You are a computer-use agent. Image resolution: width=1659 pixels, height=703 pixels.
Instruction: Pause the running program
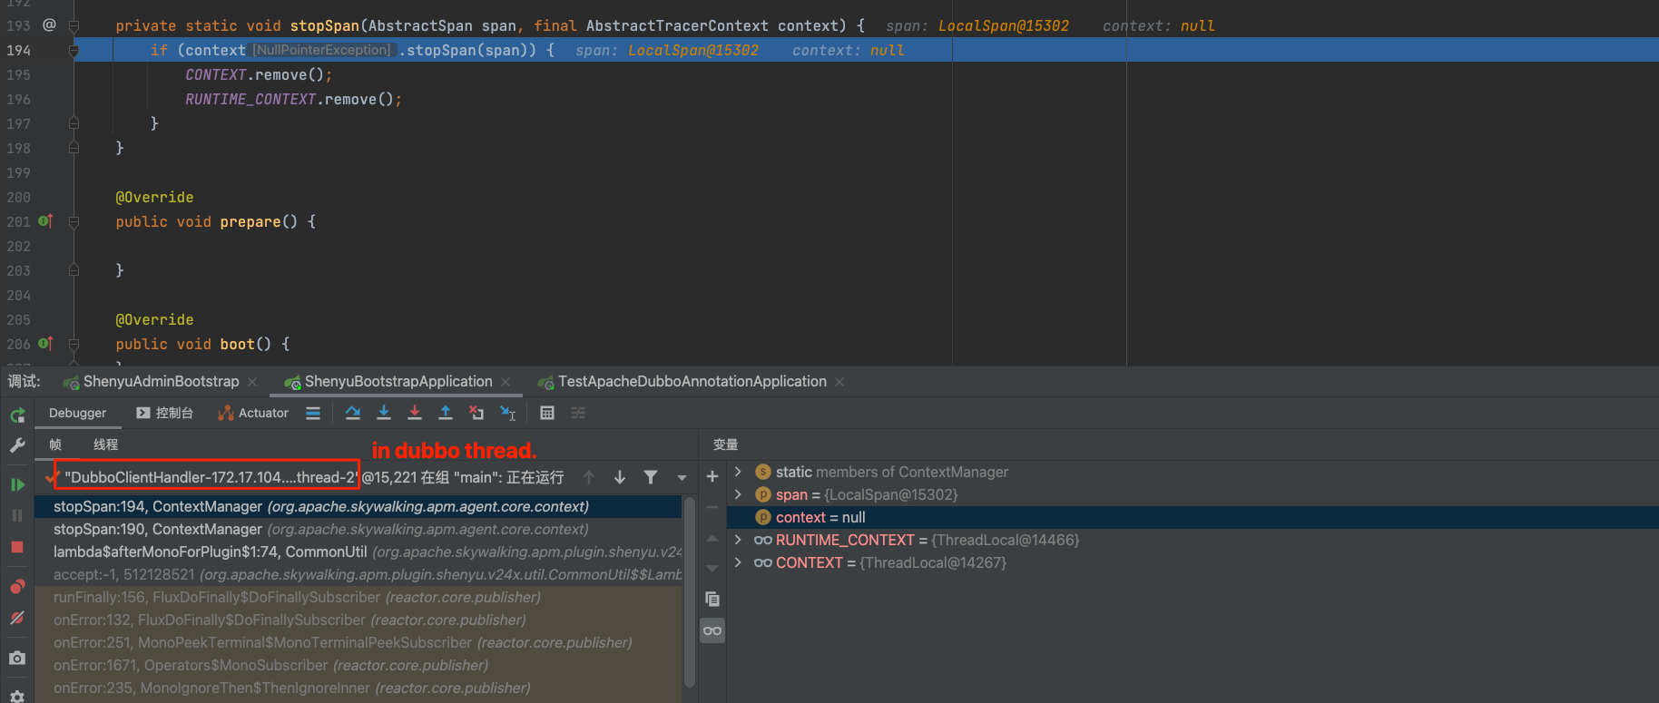(17, 515)
